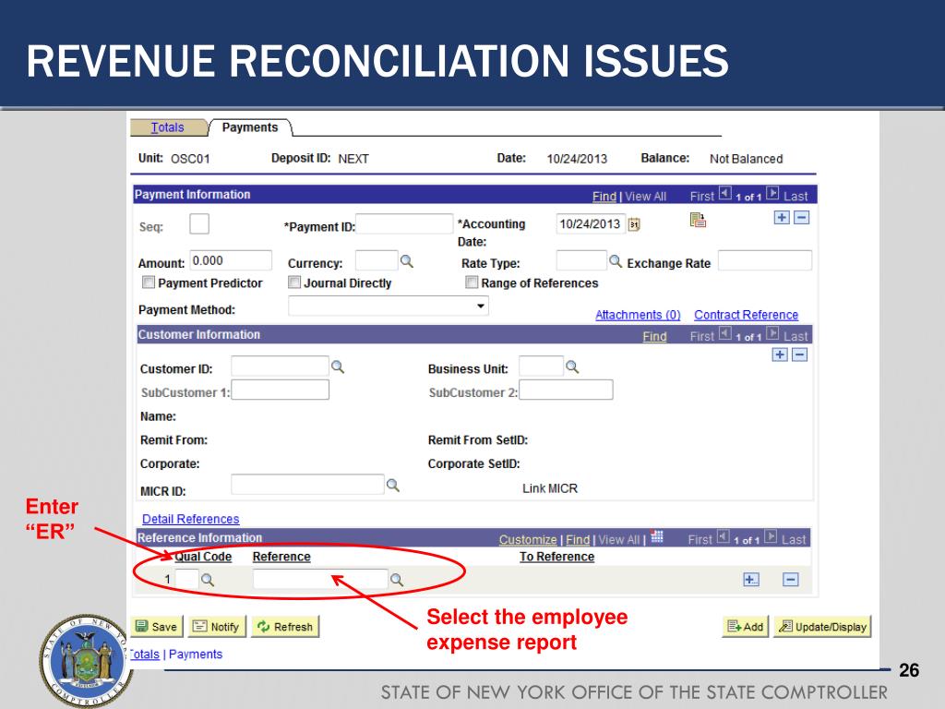The image size is (945, 709).
Task: Open the Totals link at page bottom
Action: coord(145,655)
